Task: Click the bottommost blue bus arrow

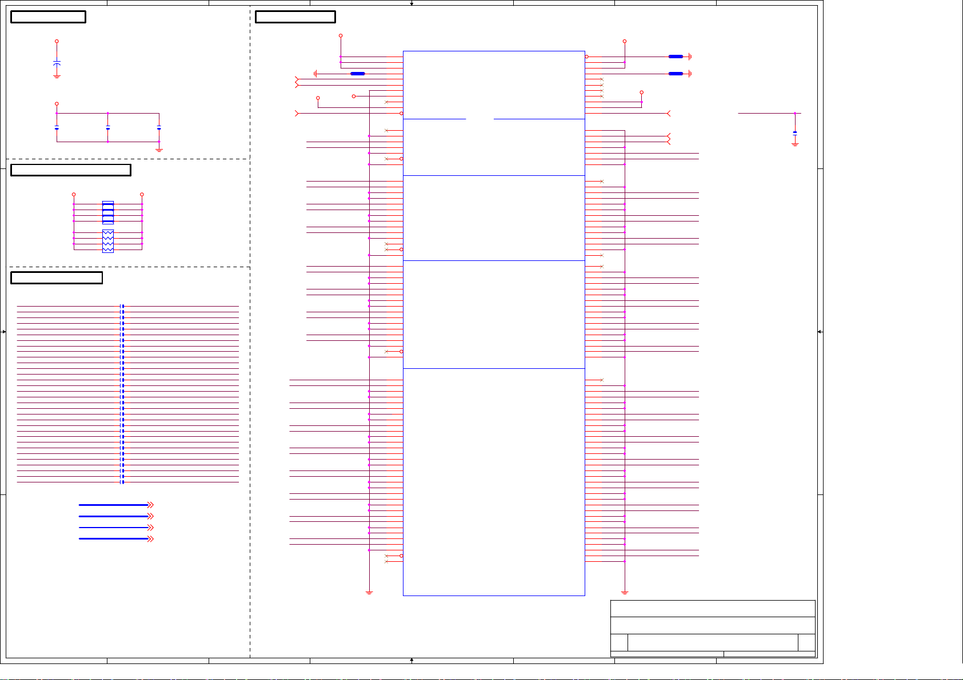Action: pyautogui.click(x=116, y=539)
